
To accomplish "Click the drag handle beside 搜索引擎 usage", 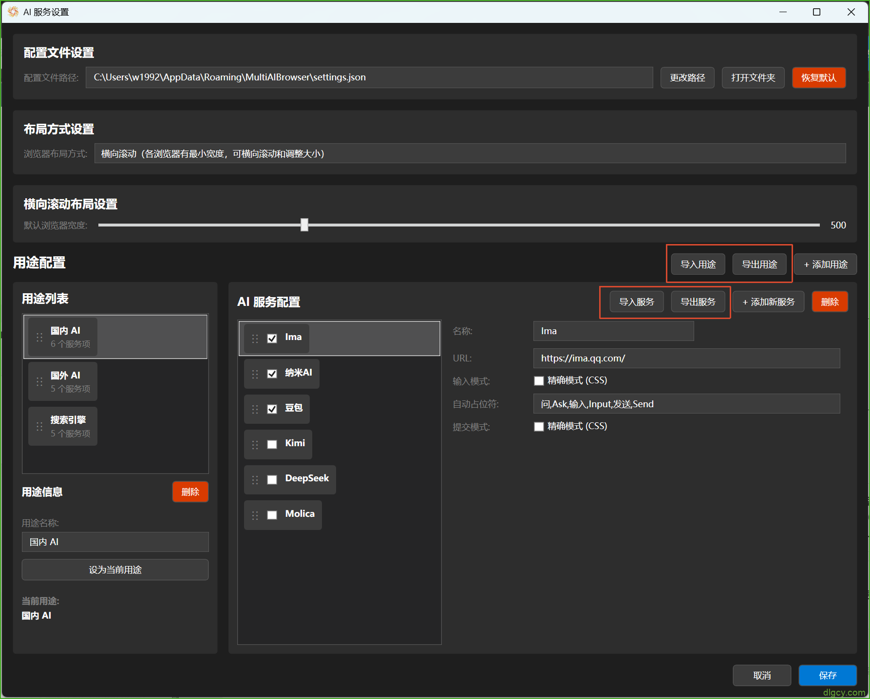I will coord(39,426).
